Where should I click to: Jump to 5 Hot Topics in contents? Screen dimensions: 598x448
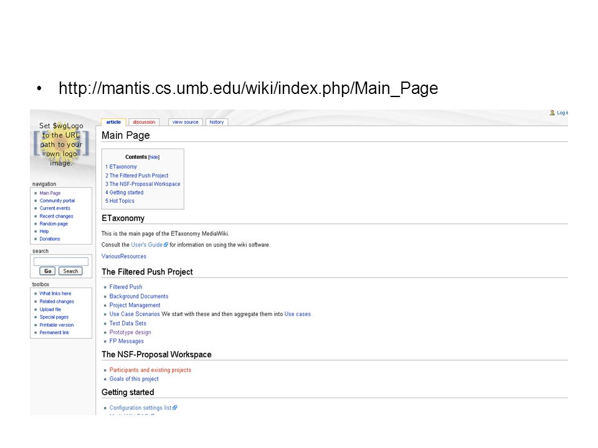click(x=120, y=201)
